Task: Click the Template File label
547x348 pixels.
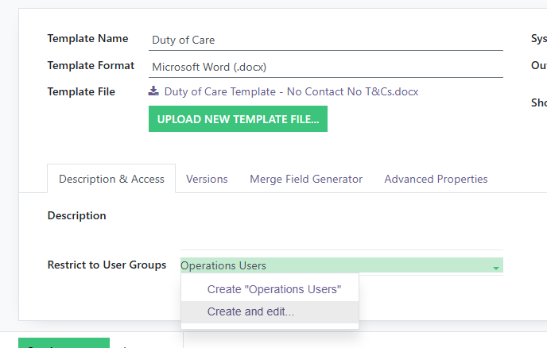Action: tap(81, 91)
